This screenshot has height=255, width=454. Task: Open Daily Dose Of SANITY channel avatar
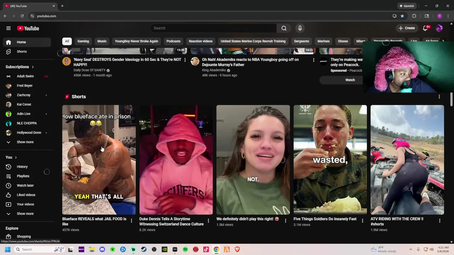[66, 61]
